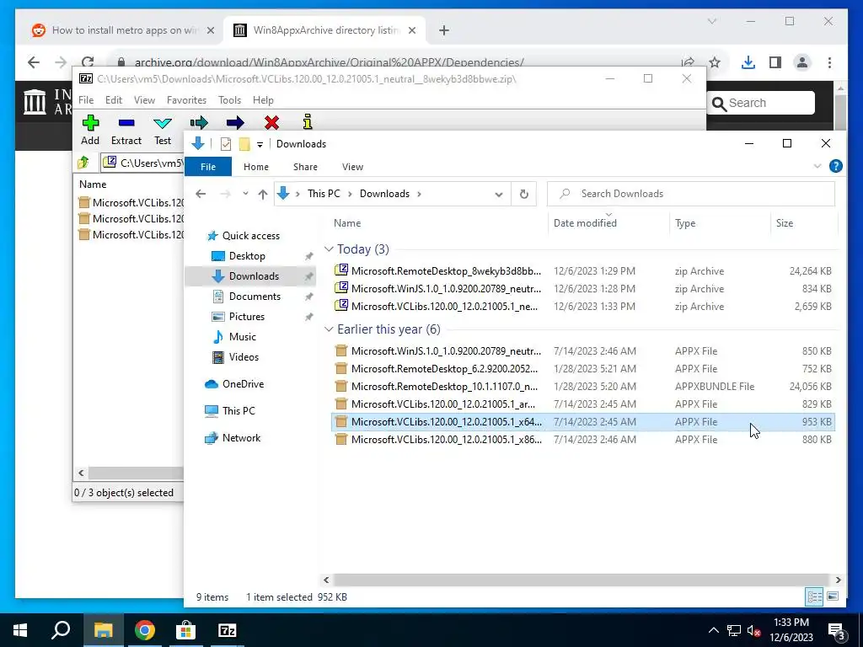Image resolution: width=863 pixels, height=647 pixels.
Task: Refresh the Downloads folder
Action: pyautogui.click(x=524, y=195)
